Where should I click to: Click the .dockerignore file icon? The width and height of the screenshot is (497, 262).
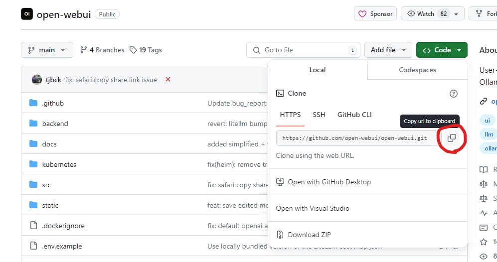[33, 225]
